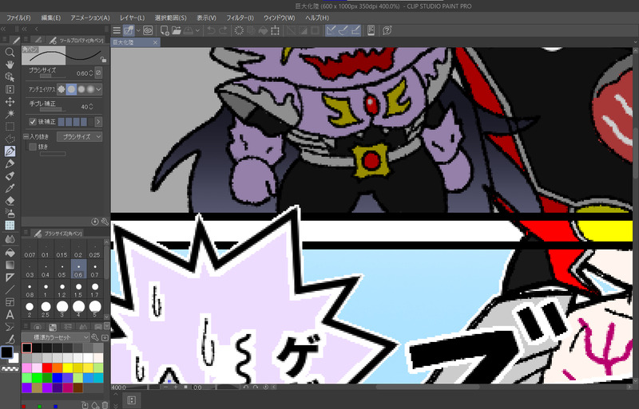
Task: Click the Clear selection sunburst icon
Action: (239, 30)
